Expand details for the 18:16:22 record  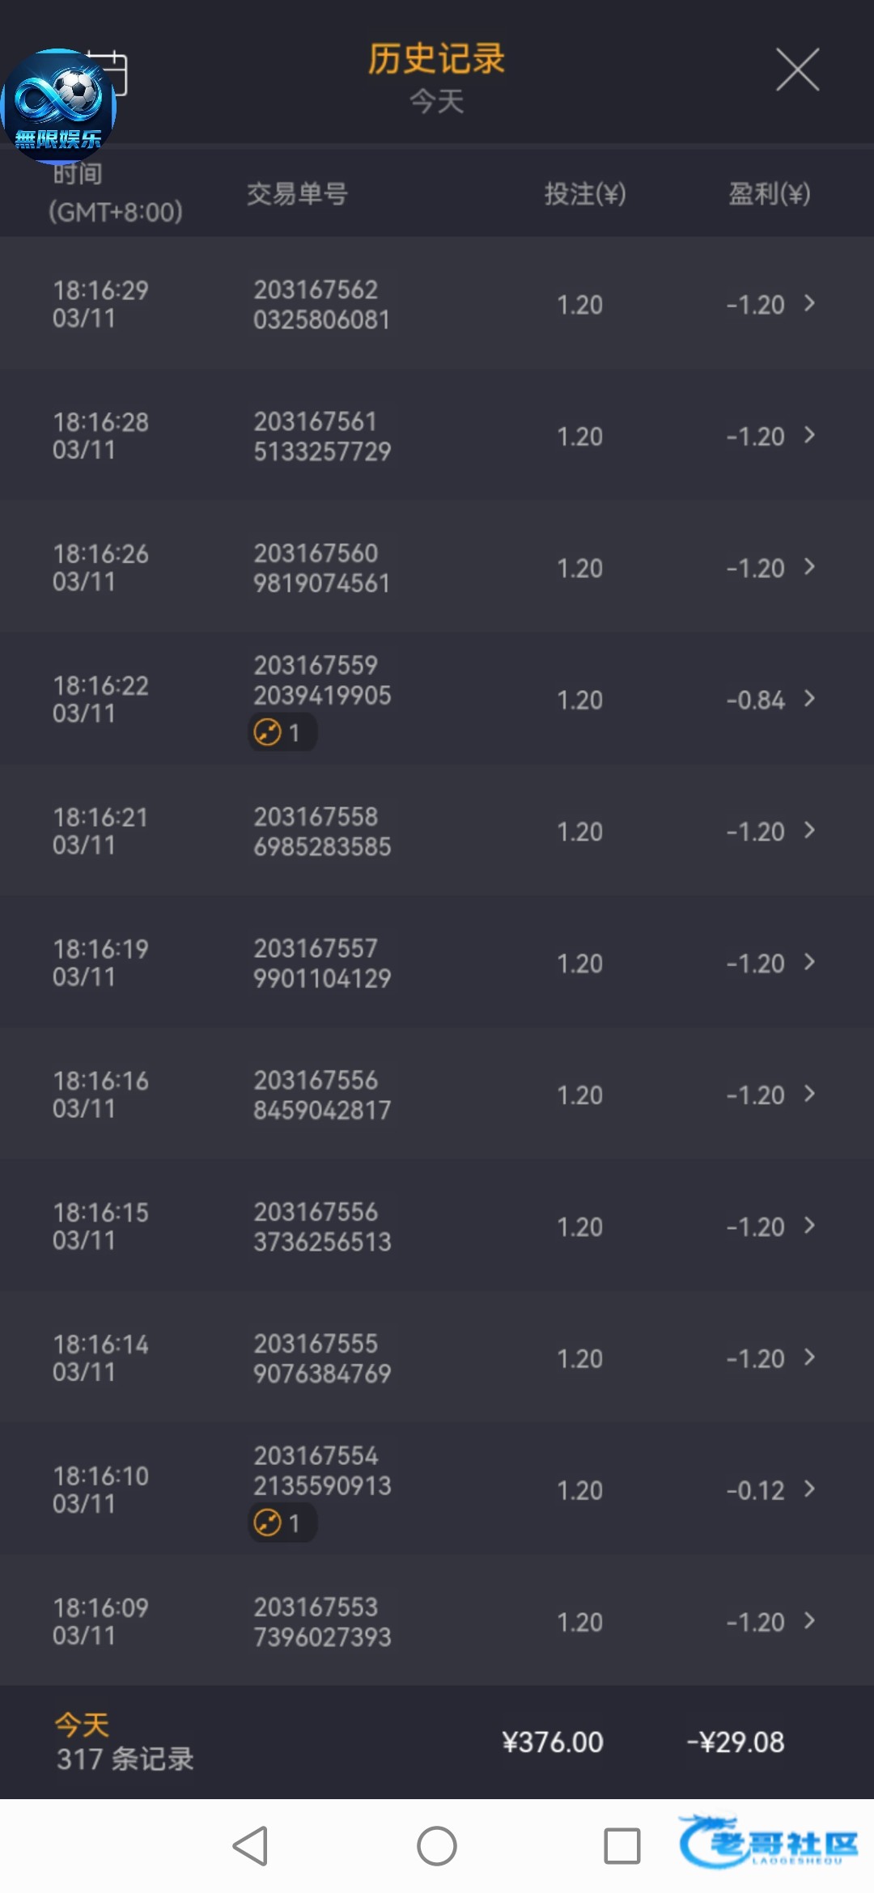pyautogui.click(x=808, y=699)
